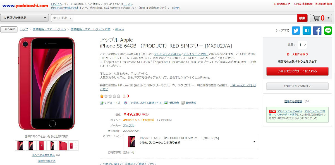The width and height of the screenshot is (335, 165).
Task: Click the main iPhone SE product image
Action: [x=46, y=83]
